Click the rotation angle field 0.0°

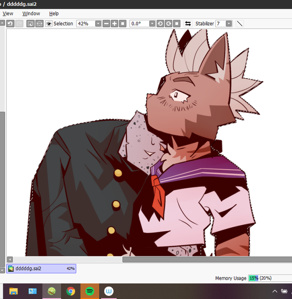tap(139, 24)
